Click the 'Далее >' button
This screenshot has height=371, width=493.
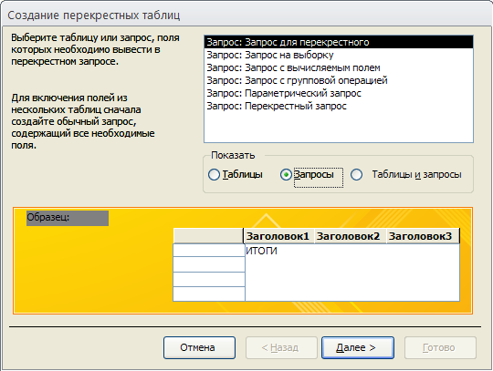click(x=358, y=347)
